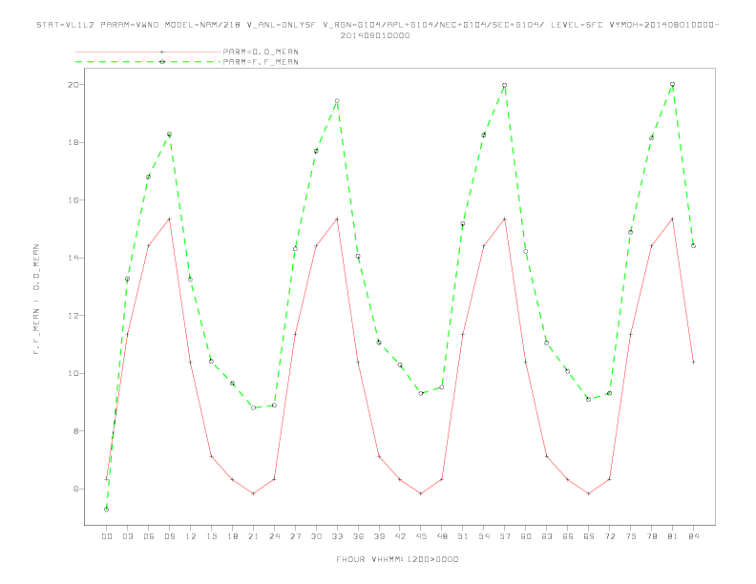Click the x-axis title FHOUR VHHMM:1200>0000

point(397,559)
